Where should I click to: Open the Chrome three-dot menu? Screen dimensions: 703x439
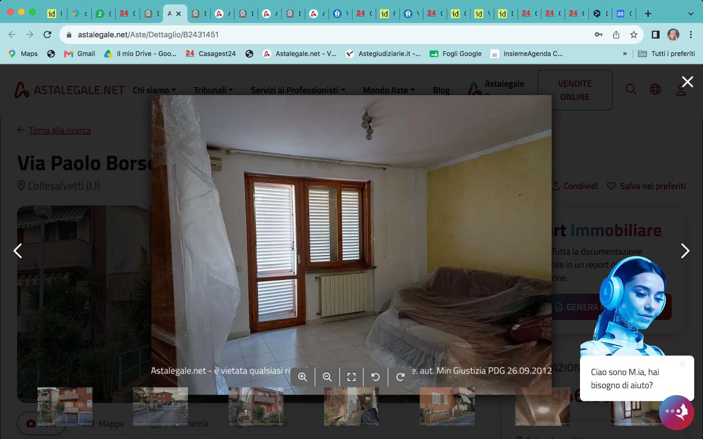click(691, 35)
